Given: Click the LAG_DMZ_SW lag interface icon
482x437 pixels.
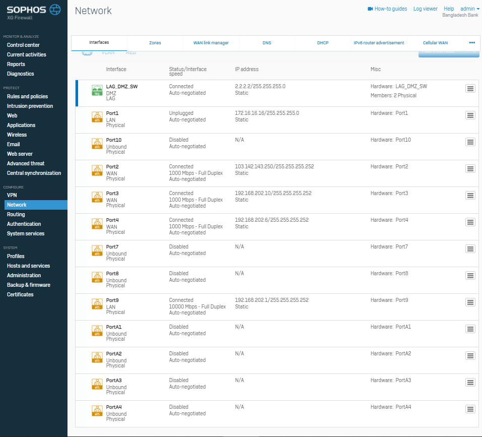Looking at the screenshot, I should pos(97,90).
